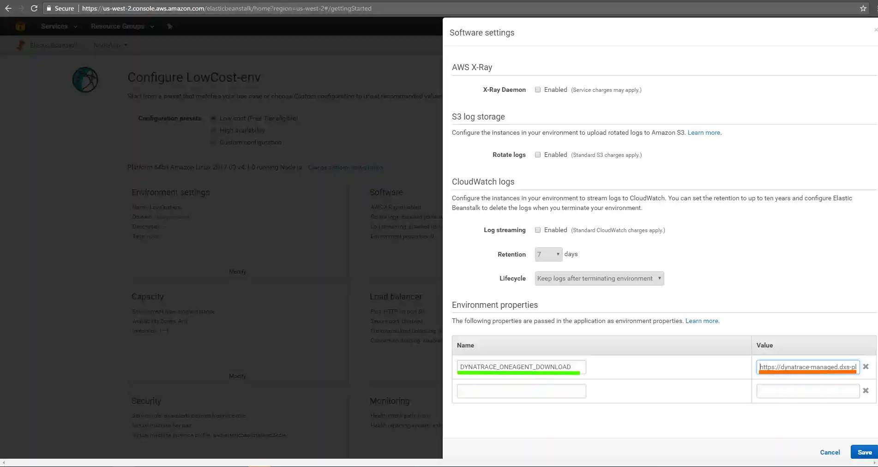
Task: Bookmark page using star icon
Action: [863, 8]
